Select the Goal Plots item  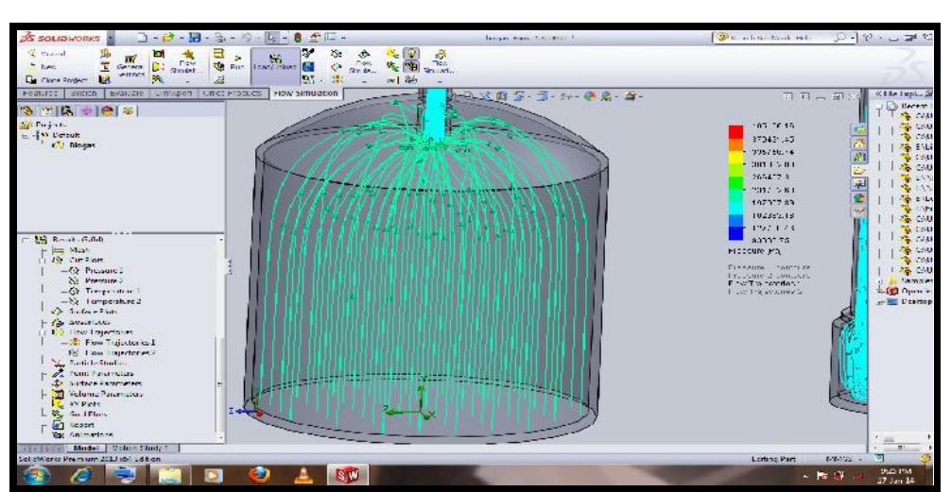pyautogui.click(x=80, y=414)
